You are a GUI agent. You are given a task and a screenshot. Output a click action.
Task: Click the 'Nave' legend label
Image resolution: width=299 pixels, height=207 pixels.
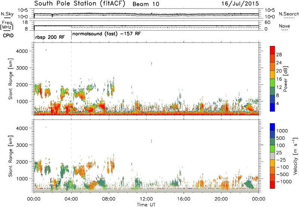coord(284,26)
